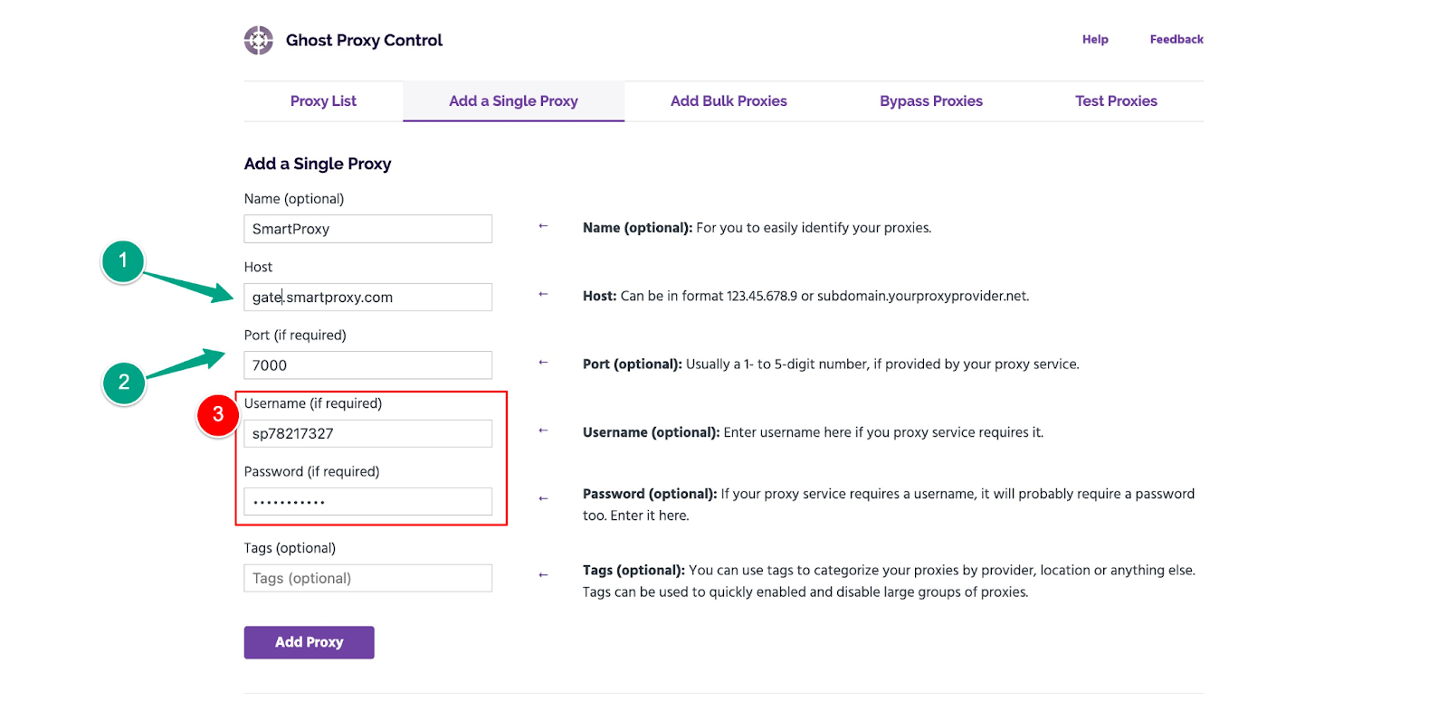
Task: Switch to the Add Bulk Proxies tab
Action: tap(729, 101)
